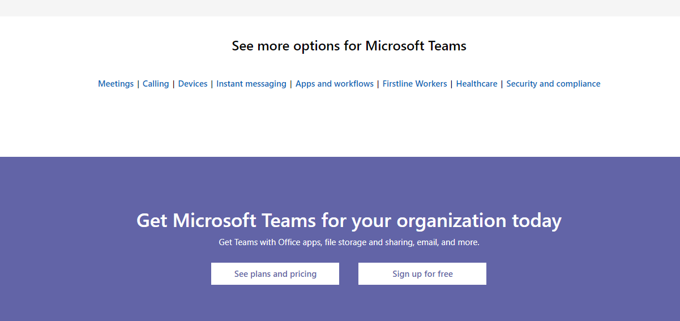Visit the Apps and workflows link

click(335, 84)
